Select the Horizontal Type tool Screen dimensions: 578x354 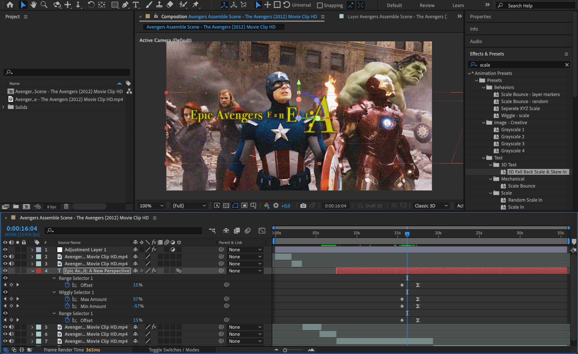[136, 5]
